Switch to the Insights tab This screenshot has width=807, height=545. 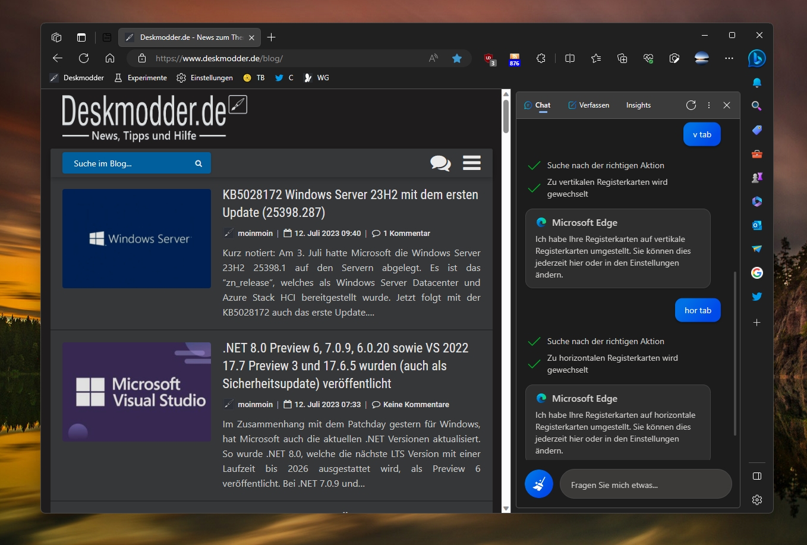coord(638,105)
